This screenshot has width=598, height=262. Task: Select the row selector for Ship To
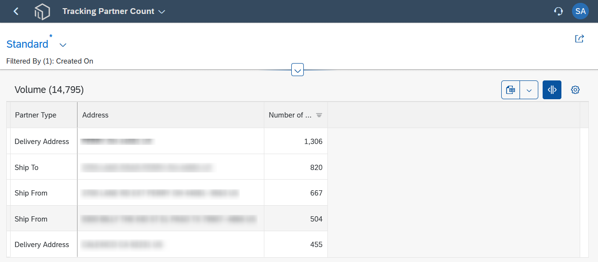8,167
